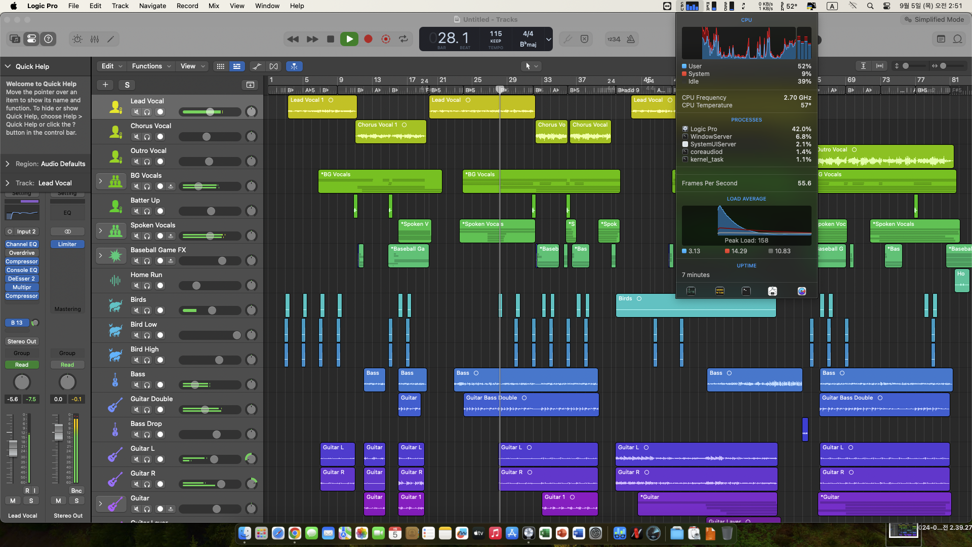Stop playback with the Stop button
Screen dimensions: 972x547
[331, 39]
